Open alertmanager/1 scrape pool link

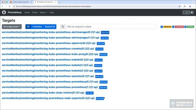click(x=51, y=38)
